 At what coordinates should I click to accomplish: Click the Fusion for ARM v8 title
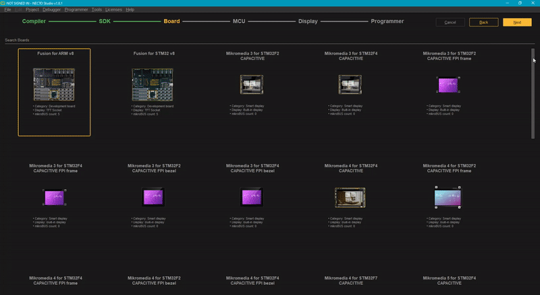tap(55, 53)
